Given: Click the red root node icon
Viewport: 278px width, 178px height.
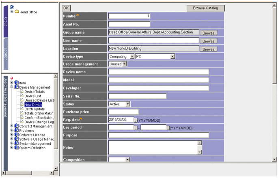Looking at the screenshot, I should pos(12,78).
